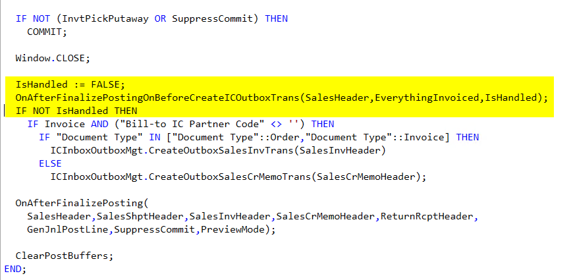Click the ELSE keyword
573x280 pixels.
click(x=50, y=163)
